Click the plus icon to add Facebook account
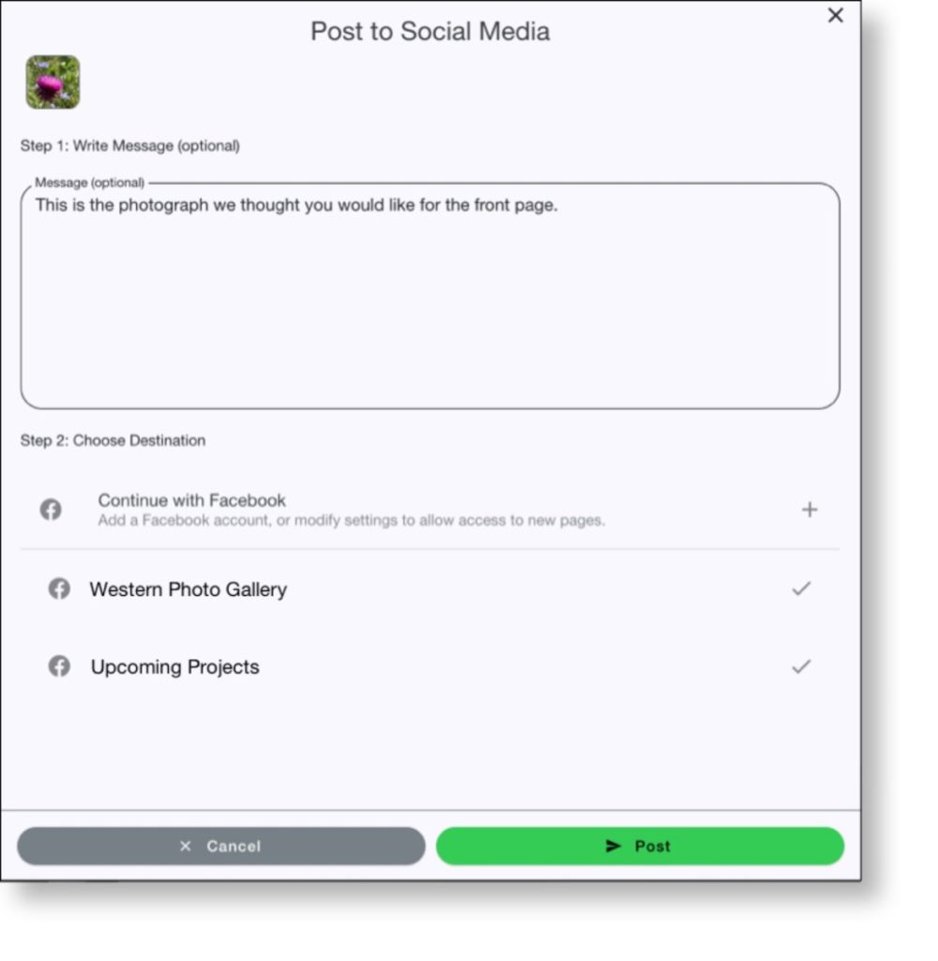This screenshot has width=938, height=961. [809, 510]
